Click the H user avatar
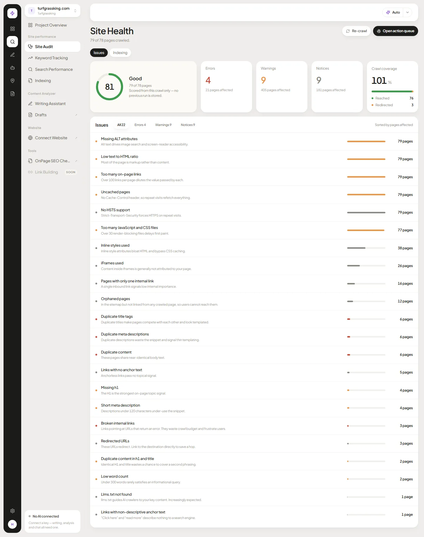This screenshot has height=537, width=424. click(12, 524)
